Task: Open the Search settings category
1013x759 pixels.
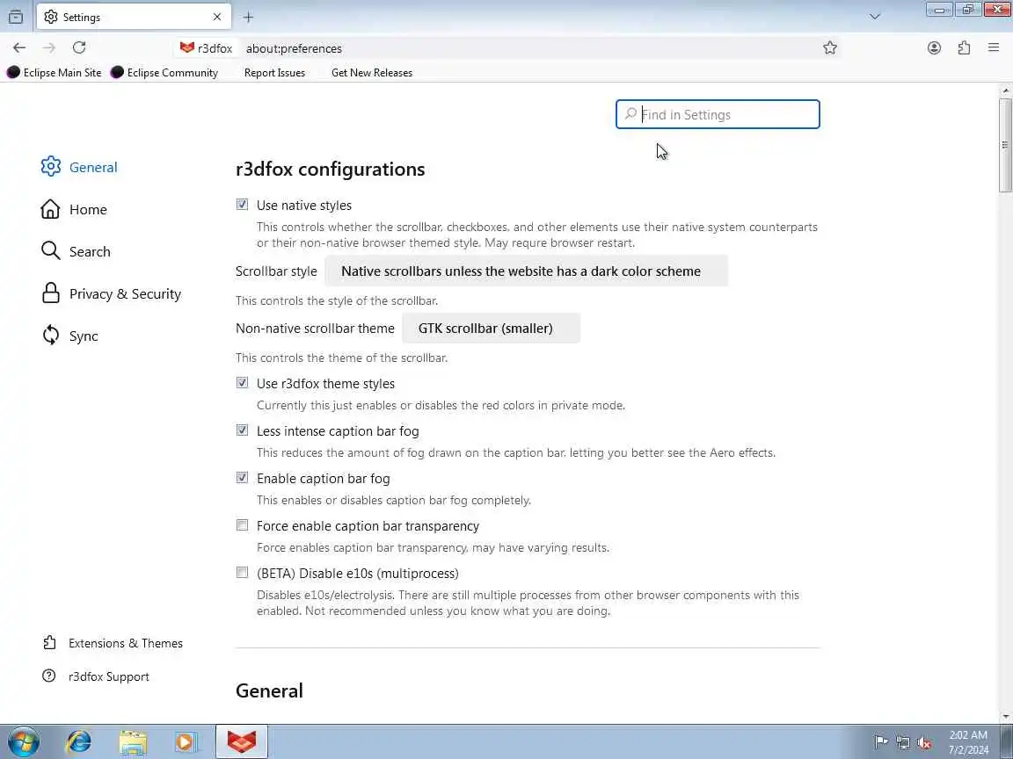Action: pyautogui.click(x=76, y=252)
